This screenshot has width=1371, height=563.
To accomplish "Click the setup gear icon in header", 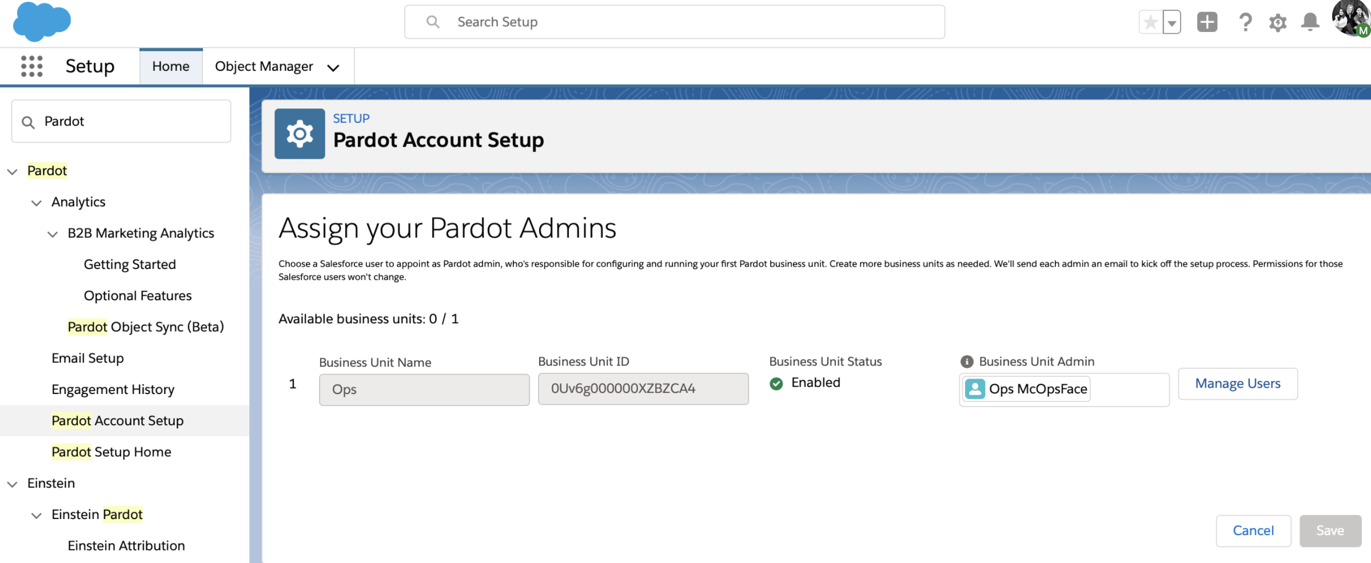I will click(x=1277, y=23).
